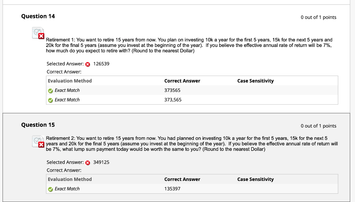Click the red X next to answer 126539
The image size is (355, 202).
tap(88, 64)
